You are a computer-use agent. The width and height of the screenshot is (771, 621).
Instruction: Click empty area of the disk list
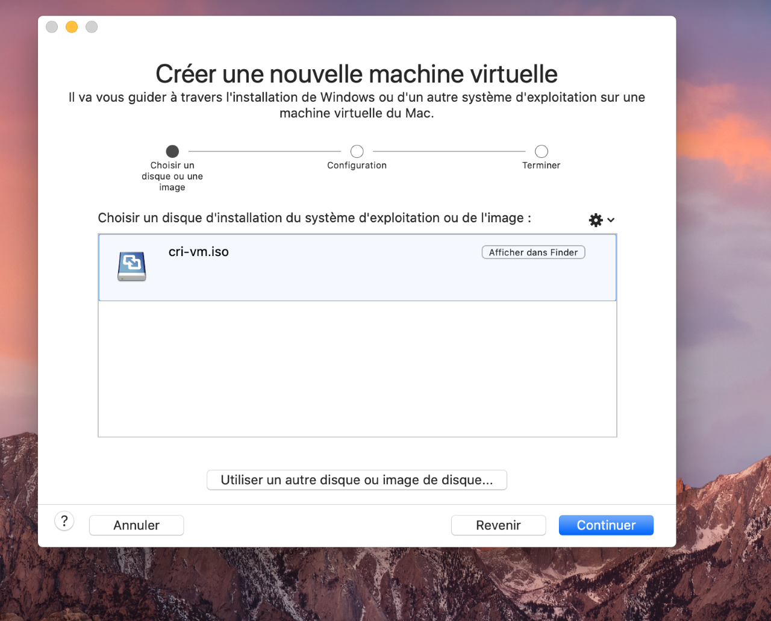[x=357, y=369]
